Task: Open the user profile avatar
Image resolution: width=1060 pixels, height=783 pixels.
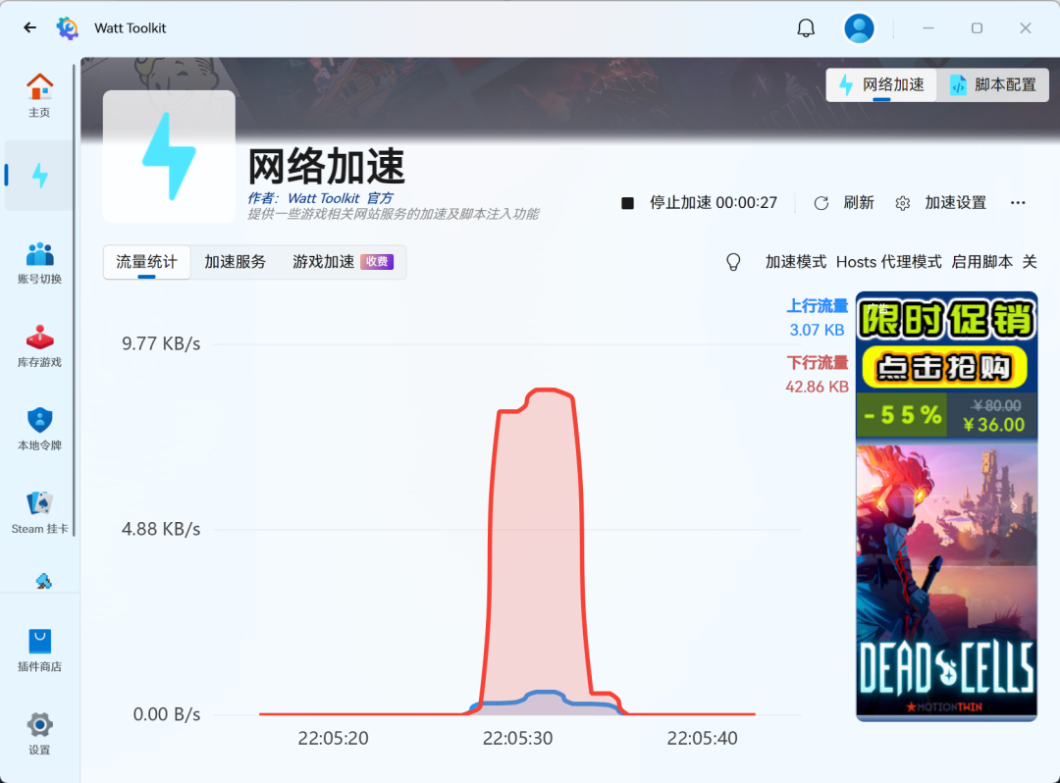Action: pos(860,28)
